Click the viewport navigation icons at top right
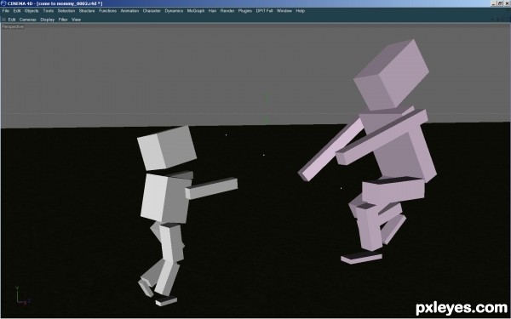 click(x=500, y=20)
